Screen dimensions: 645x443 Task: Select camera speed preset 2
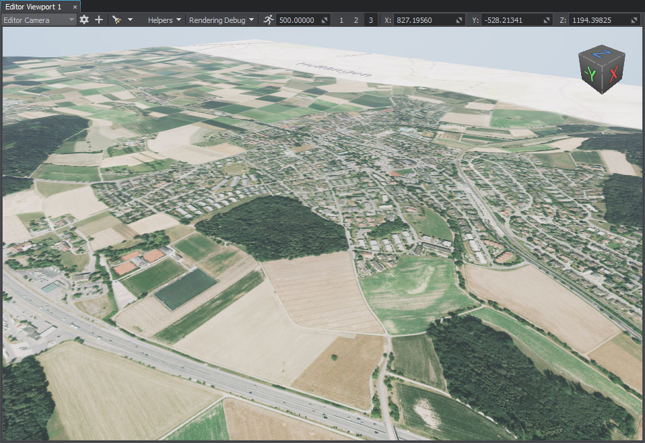[355, 20]
